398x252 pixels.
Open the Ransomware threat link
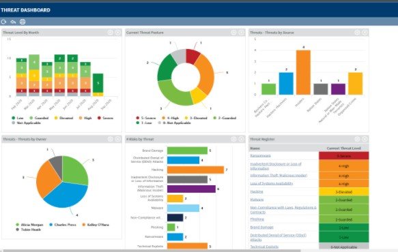[x=260, y=155]
